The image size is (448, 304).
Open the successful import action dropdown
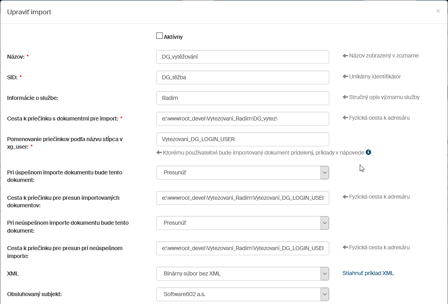click(243, 172)
